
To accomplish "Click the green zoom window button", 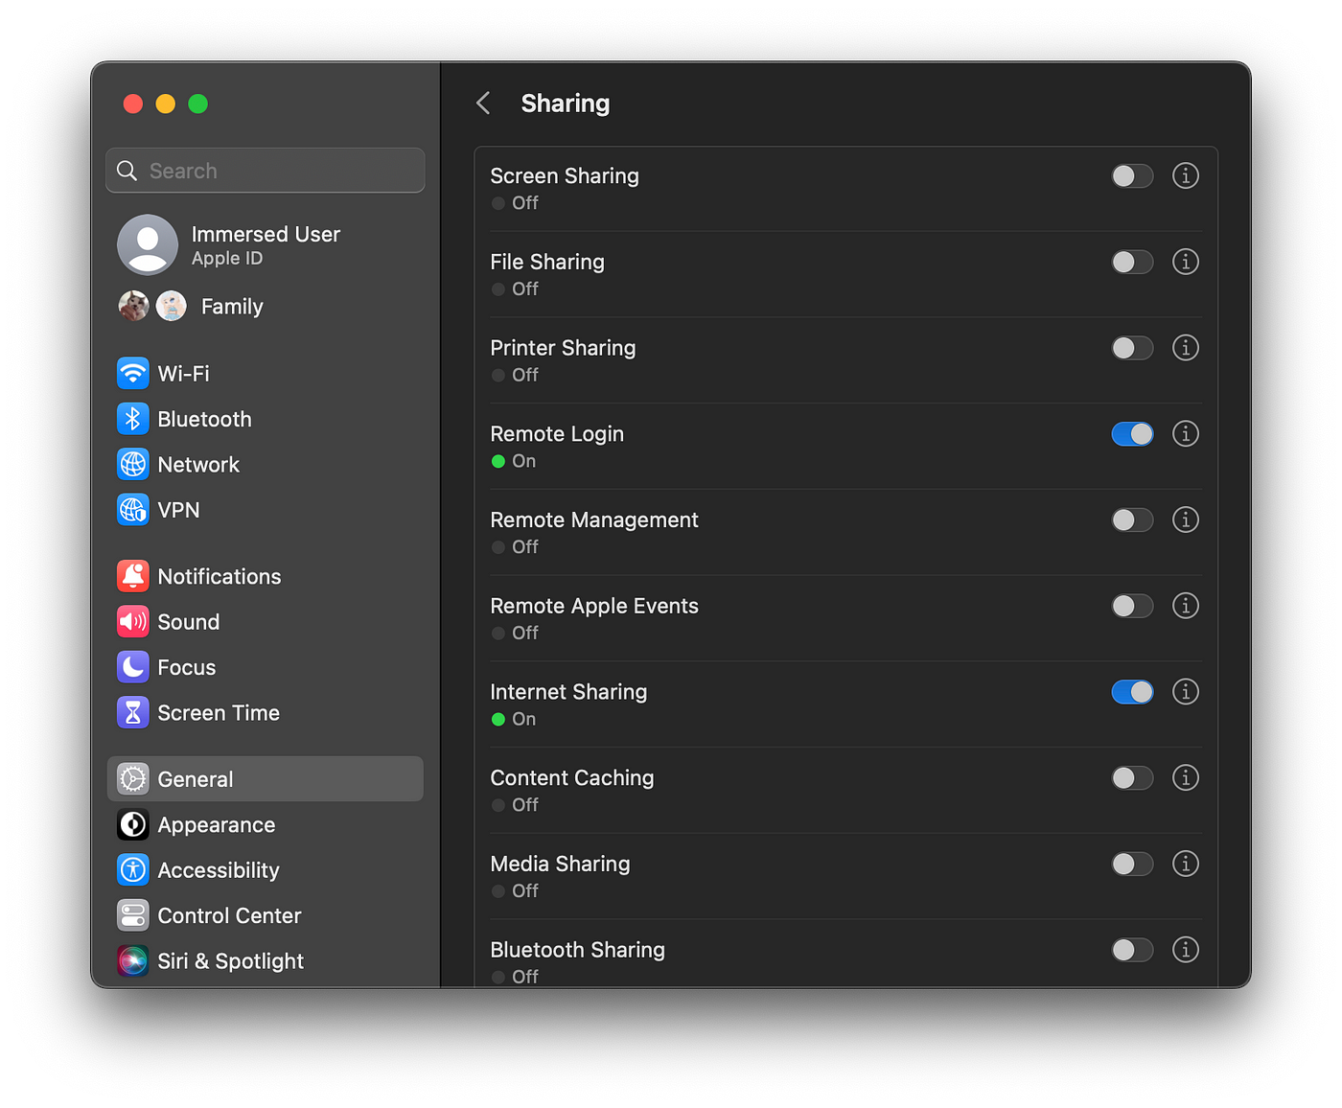I will [198, 104].
